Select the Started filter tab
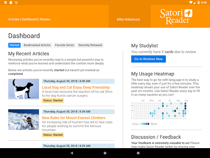The width and height of the screenshot is (210, 158). point(14,45)
